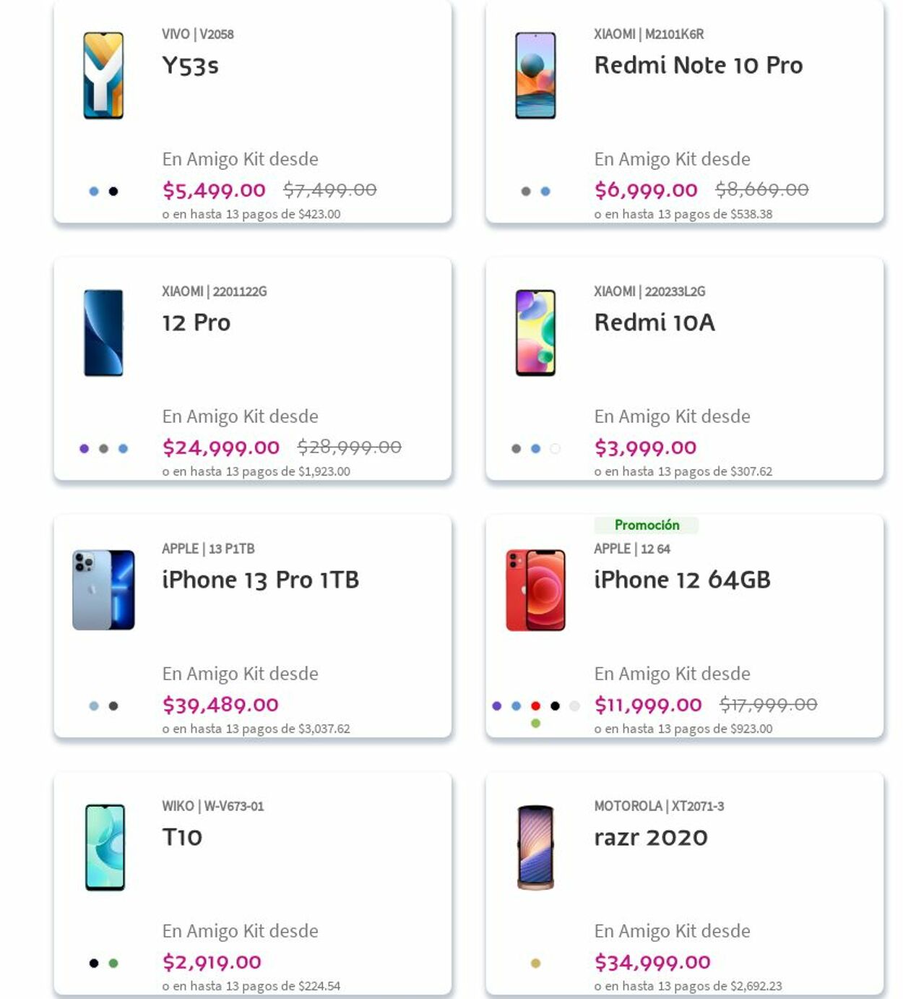Open the Vivo Y53s phone image

click(103, 75)
